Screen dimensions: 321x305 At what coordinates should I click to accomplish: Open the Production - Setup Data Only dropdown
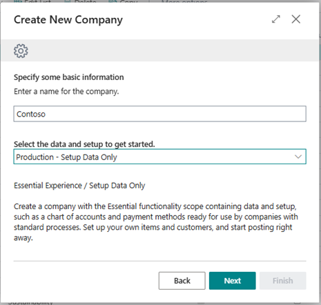(159, 157)
